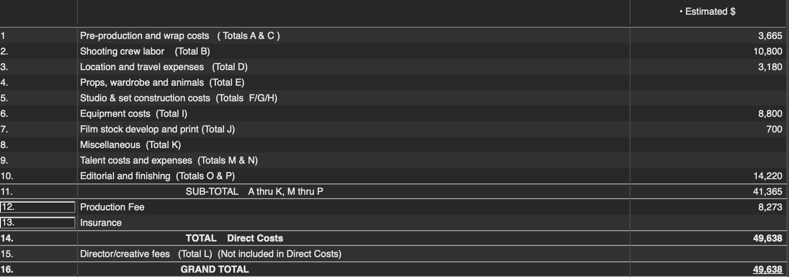Click the Equipment costs value 8,800
This screenshot has width=789, height=277.
point(770,113)
